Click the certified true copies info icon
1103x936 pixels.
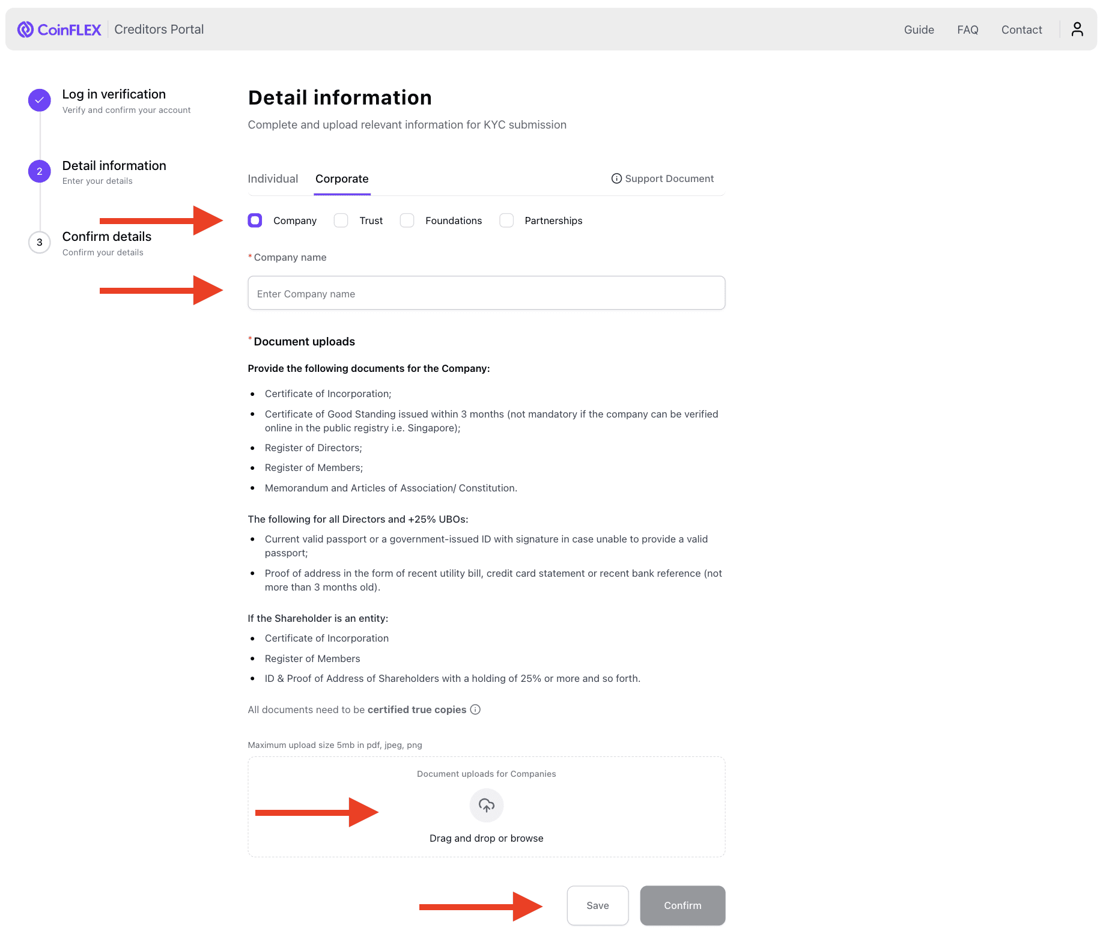(x=475, y=710)
